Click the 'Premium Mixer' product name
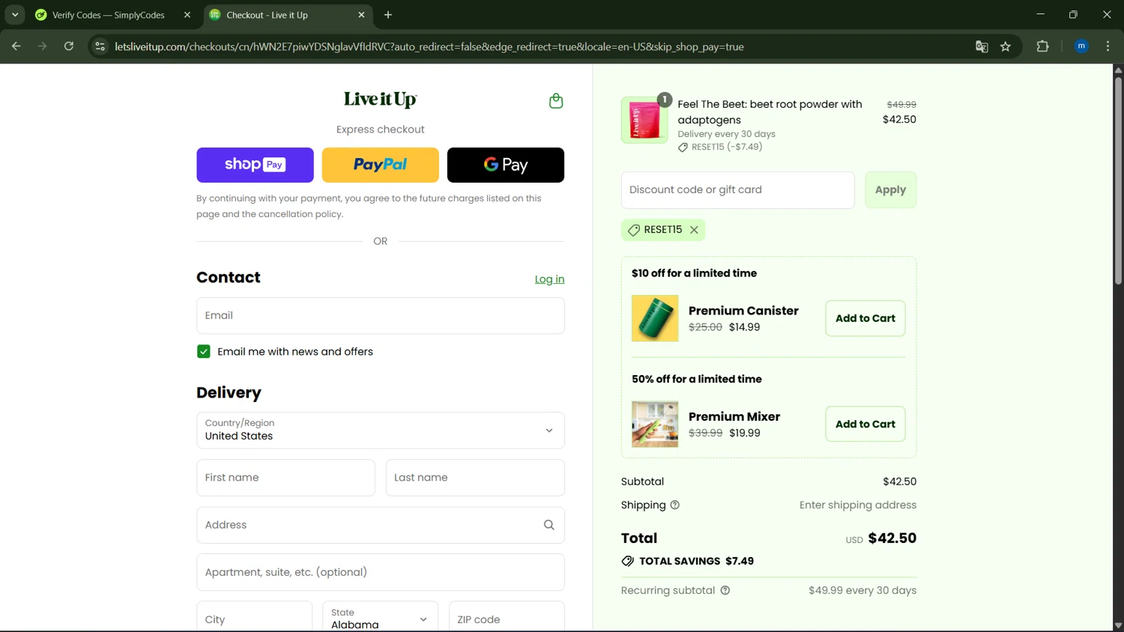The width and height of the screenshot is (1124, 632). click(734, 416)
